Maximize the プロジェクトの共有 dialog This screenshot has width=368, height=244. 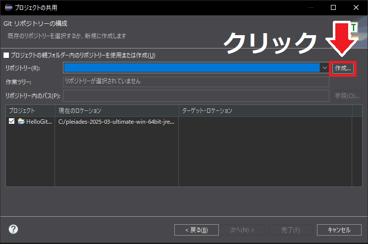pyautogui.click(x=333, y=7)
